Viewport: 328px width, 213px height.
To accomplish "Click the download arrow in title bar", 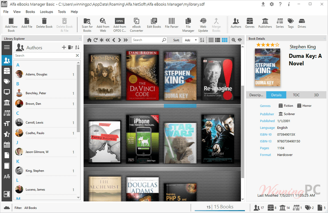I will click(263, 4).
